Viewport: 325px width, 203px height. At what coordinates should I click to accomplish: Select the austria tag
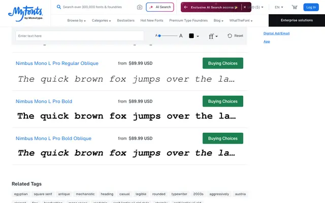click(240, 194)
